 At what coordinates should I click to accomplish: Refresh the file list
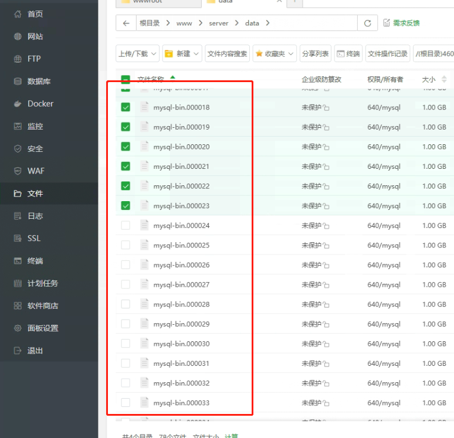367,23
